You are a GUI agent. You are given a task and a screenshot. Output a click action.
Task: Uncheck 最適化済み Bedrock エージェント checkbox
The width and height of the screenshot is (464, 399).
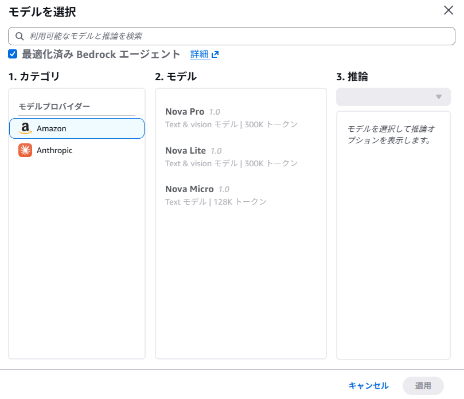[x=13, y=54]
